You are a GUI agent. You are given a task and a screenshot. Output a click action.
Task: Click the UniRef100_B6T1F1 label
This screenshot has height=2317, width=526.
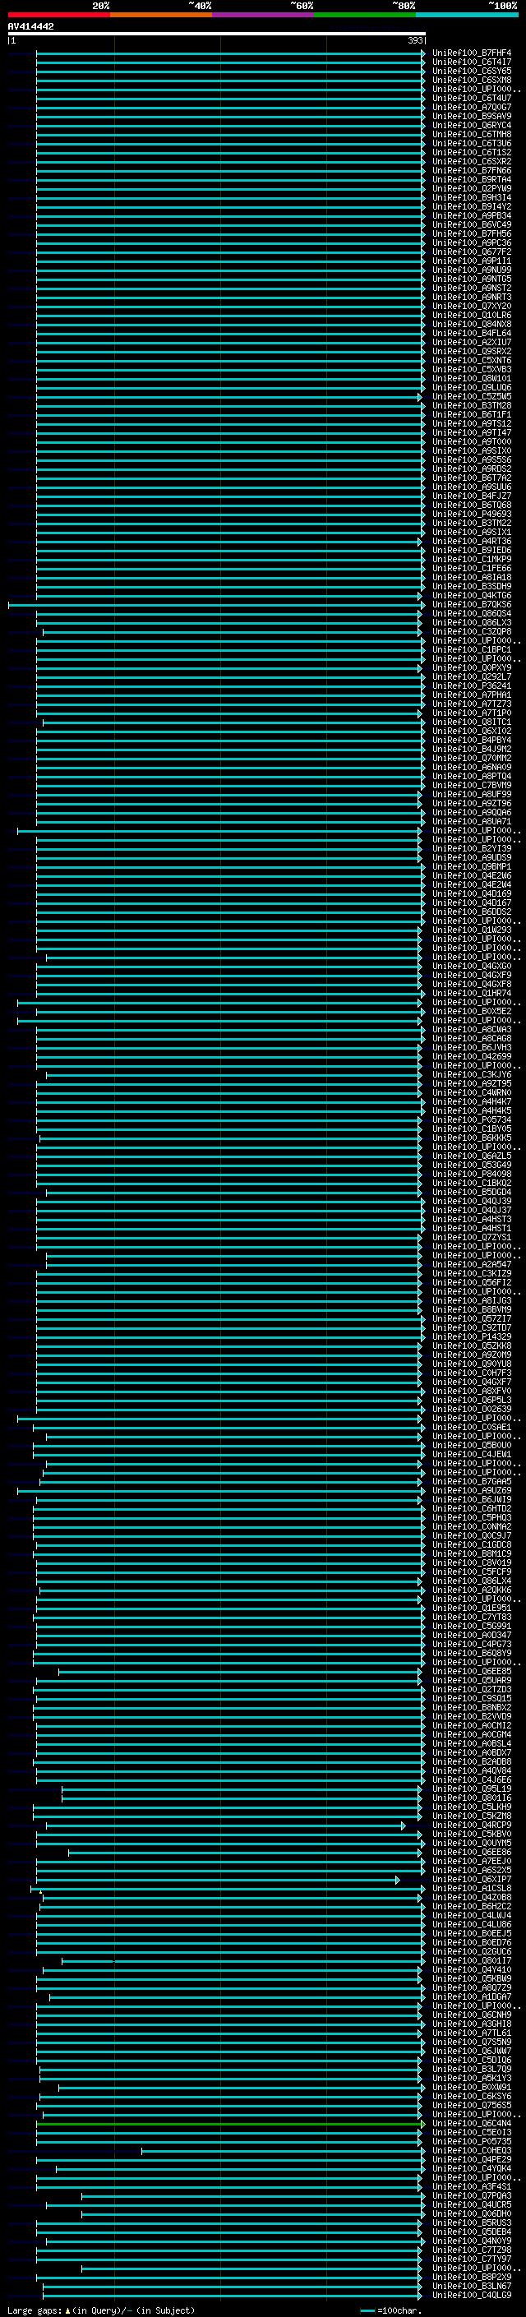coord(471,414)
